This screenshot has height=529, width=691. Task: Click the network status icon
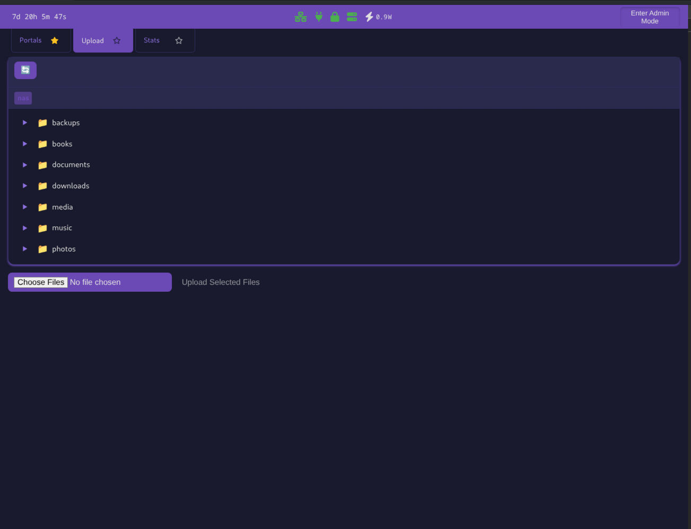coord(300,17)
